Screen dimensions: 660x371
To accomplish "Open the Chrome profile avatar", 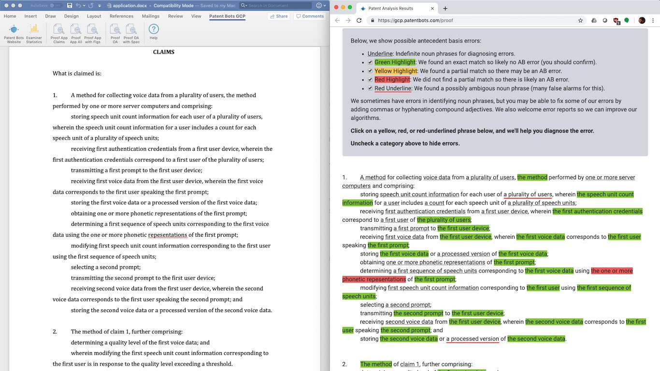I will tap(642, 20).
